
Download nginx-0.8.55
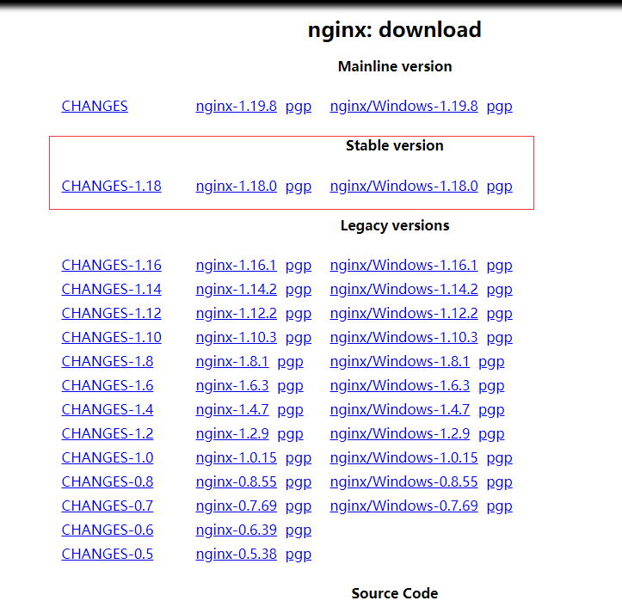tap(236, 481)
